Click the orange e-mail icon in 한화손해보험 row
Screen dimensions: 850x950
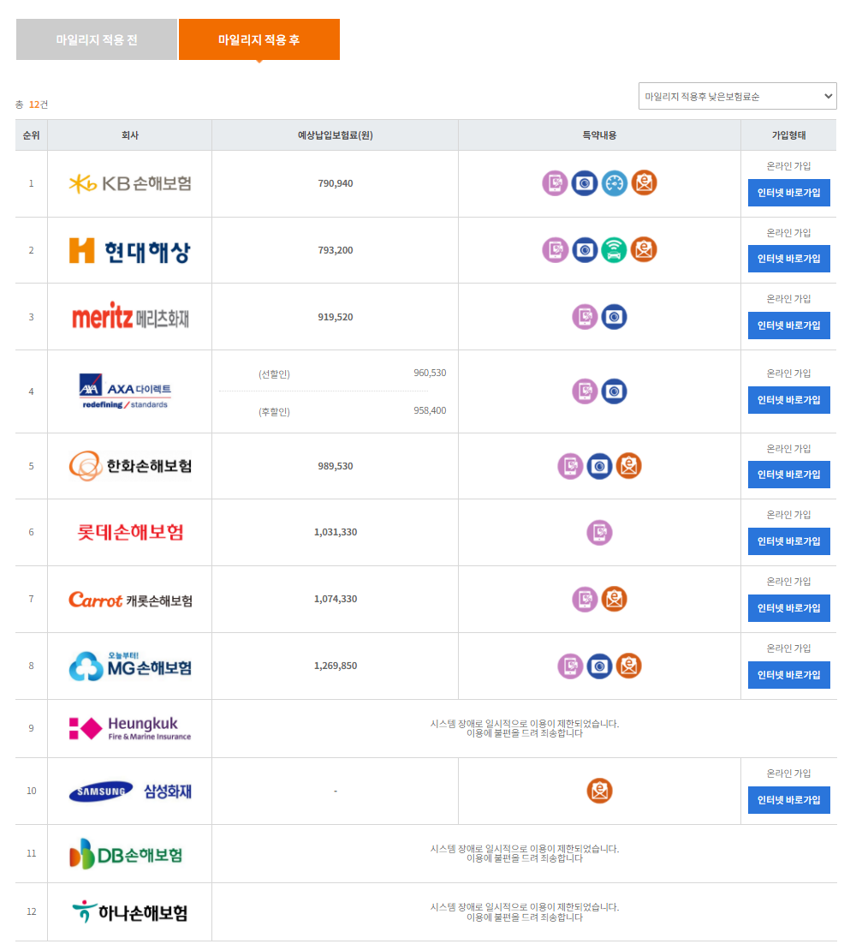click(x=629, y=466)
